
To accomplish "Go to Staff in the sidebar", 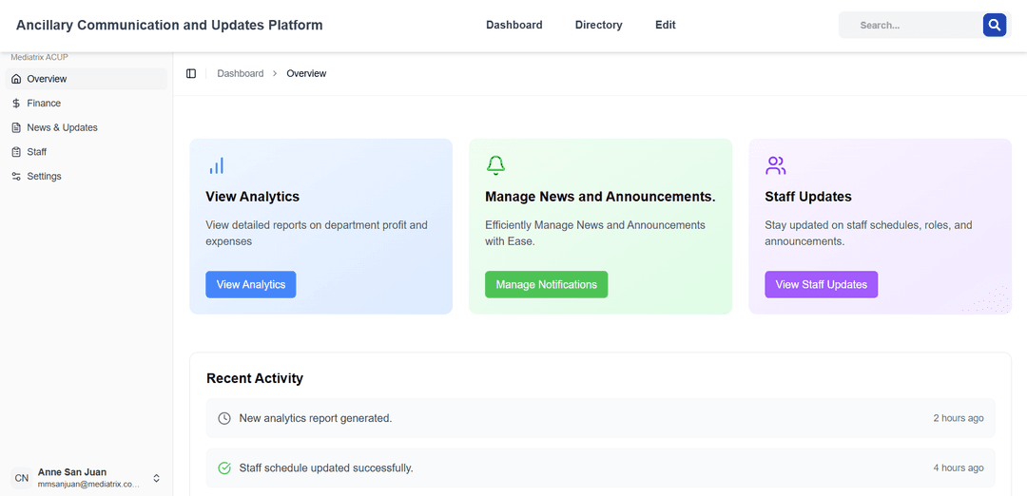I will (36, 152).
